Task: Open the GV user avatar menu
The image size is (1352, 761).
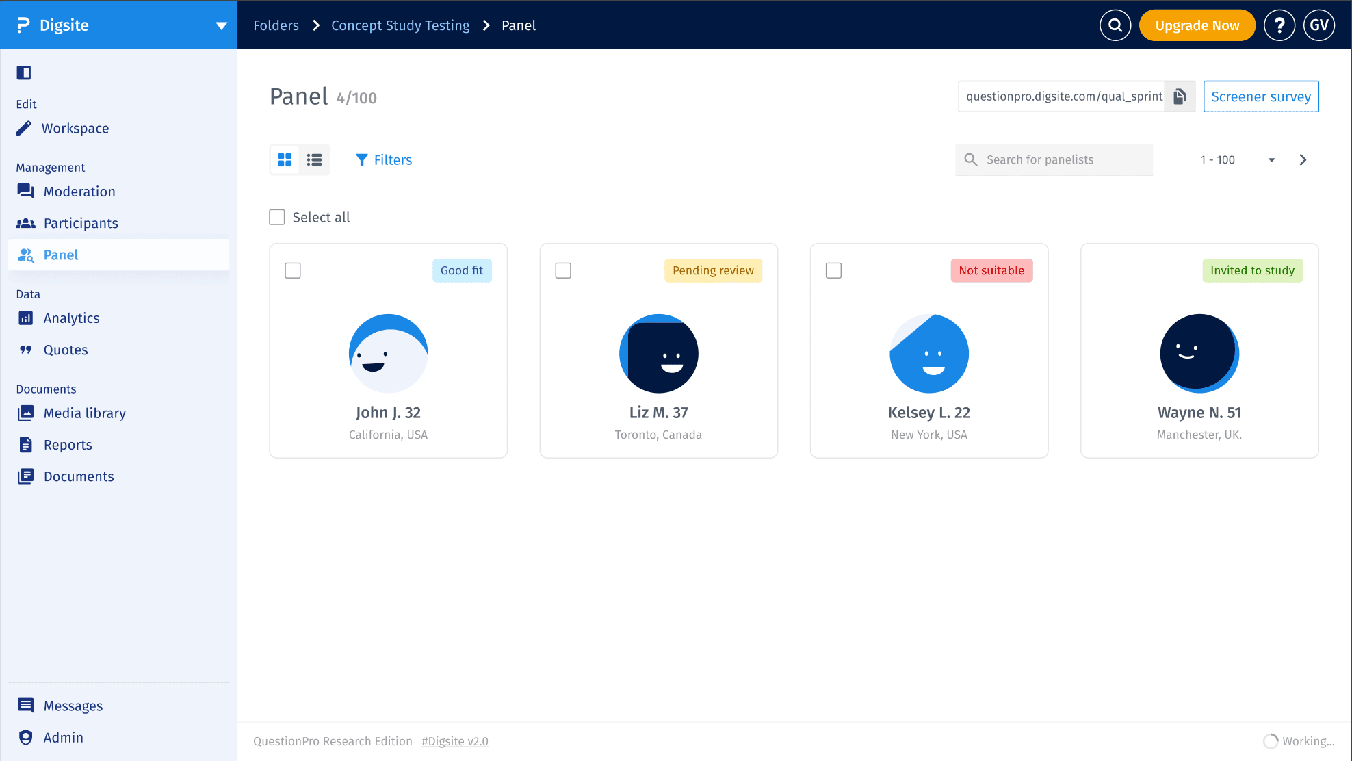Action: click(x=1319, y=25)
